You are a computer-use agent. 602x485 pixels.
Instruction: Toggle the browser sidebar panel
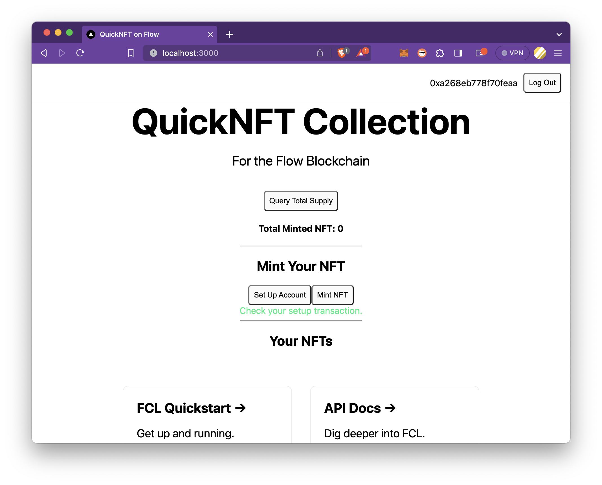pos(458,53)
